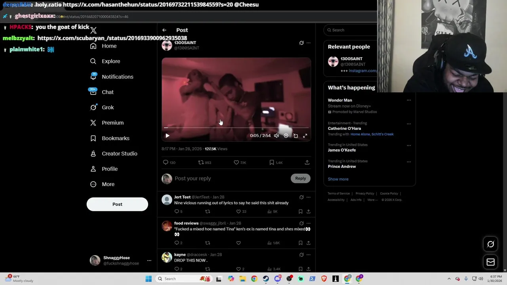Open more options for Wonder Man trend
Image resolution: width=507 pixels, height=285 pixels.
tap(409, 101)
